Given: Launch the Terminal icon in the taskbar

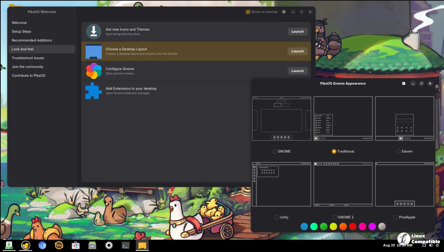Looking at the screenshot, I should point(126,245).
